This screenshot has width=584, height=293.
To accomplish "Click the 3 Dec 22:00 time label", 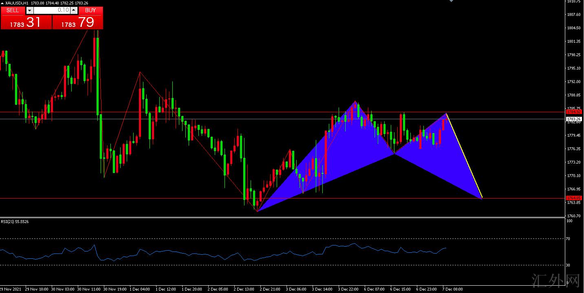I will coord(349,289).
